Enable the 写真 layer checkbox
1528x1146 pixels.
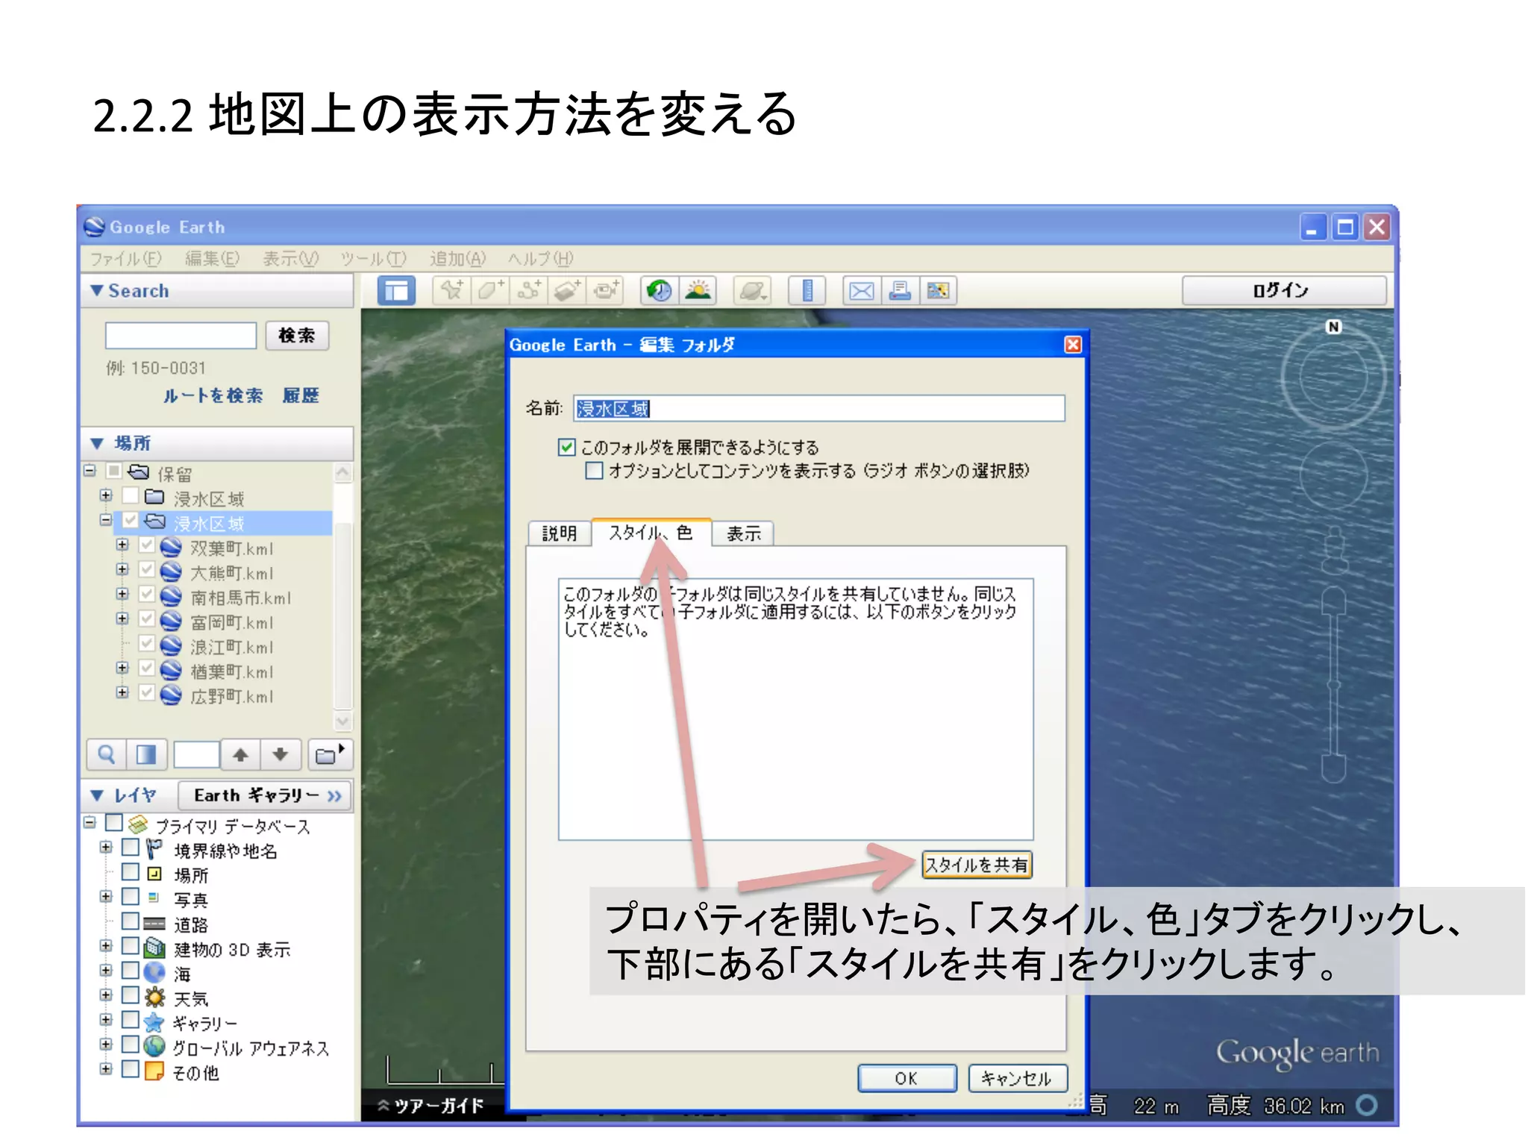pos(131,897)
